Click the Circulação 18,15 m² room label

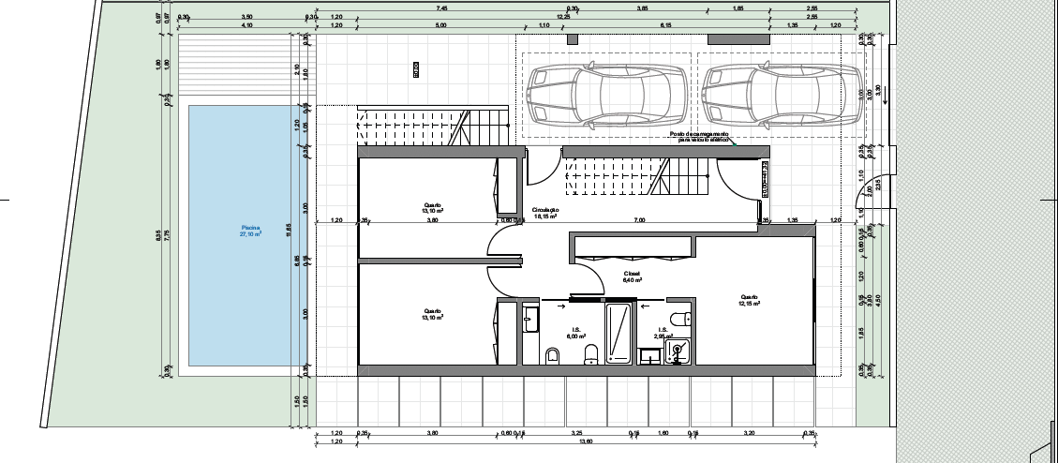click(544, 213)
